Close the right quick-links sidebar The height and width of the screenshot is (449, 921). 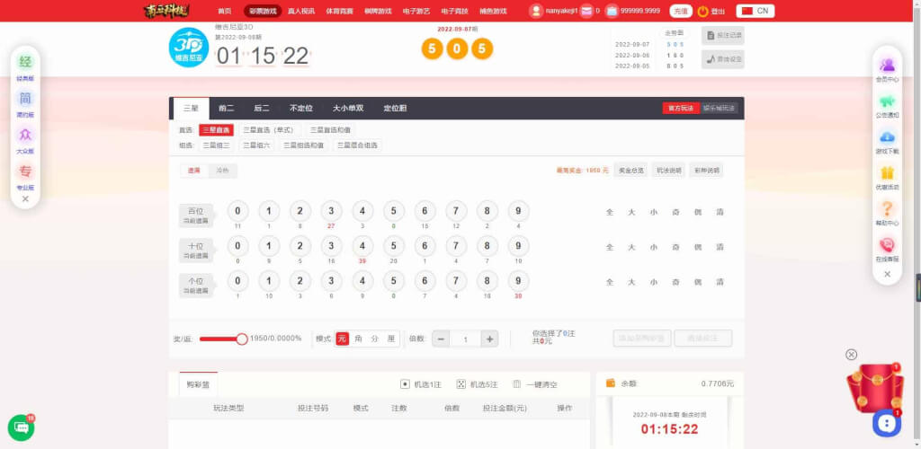tap(888, 274)
